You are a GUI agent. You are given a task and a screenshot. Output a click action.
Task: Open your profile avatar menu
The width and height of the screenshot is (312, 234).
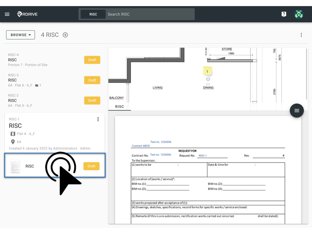[x=299, y=14]
